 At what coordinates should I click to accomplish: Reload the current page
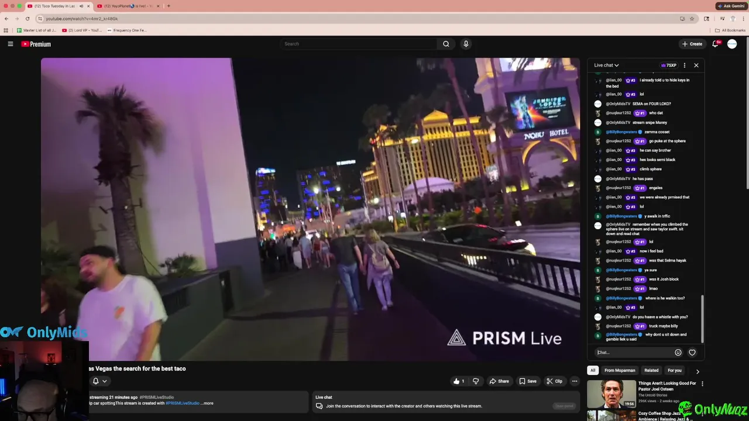point(28,19)
